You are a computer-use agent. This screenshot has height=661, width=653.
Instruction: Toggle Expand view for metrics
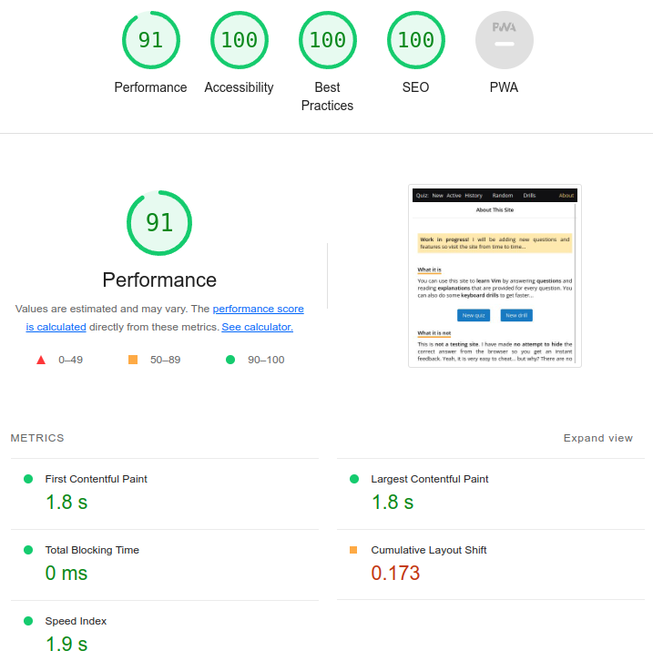pos(597,438)
